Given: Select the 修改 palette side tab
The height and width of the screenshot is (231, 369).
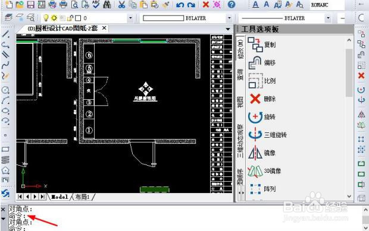Looking at the screenshot, I should pyautogui.click(x=240, y=49).
